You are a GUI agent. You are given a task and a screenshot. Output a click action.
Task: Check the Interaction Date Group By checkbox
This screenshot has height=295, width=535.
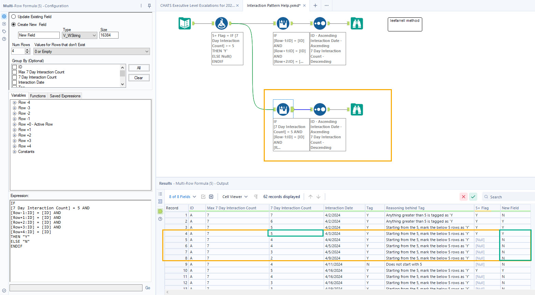(14, 82)
